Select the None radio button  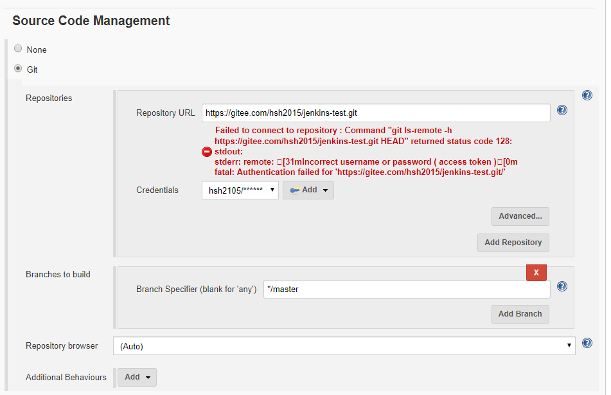[18, 48]
